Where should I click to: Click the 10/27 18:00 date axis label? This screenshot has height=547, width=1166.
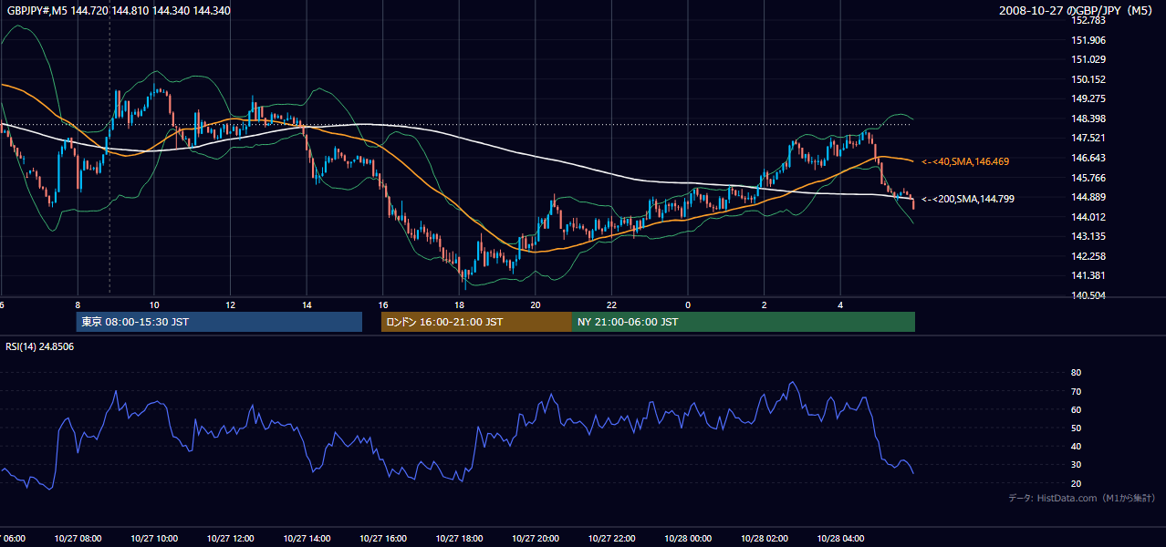coord(459,539)
